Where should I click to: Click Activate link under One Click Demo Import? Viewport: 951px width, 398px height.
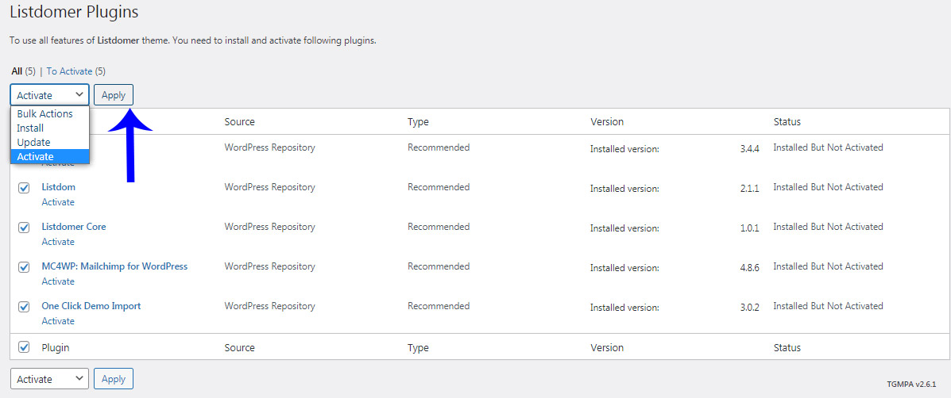pos(58,321)
